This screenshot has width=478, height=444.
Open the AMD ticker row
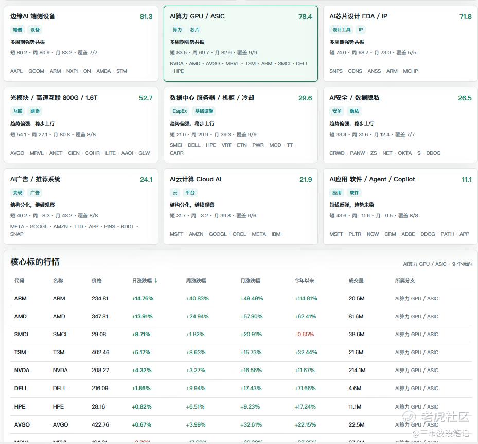(x=21, y=317)
